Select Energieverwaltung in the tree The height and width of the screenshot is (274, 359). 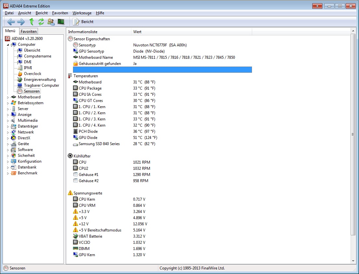pyautogui.click(x=40, y=80)
